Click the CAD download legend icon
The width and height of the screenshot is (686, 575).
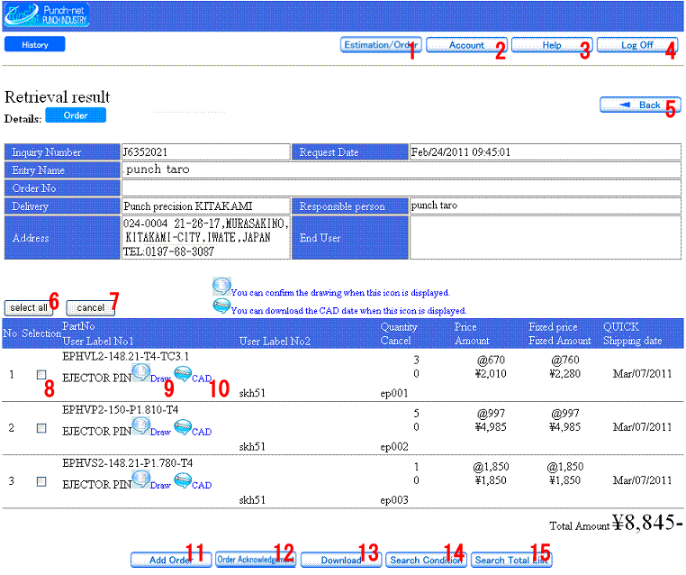tap(221, 306)
